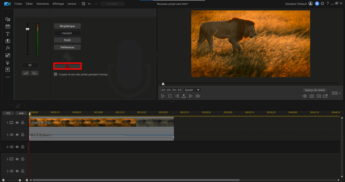Image resolution: width=345 pixels, height=182 pixels.
Task: Open the Media Room icon in sidebar
Action: tap(8, 19)
